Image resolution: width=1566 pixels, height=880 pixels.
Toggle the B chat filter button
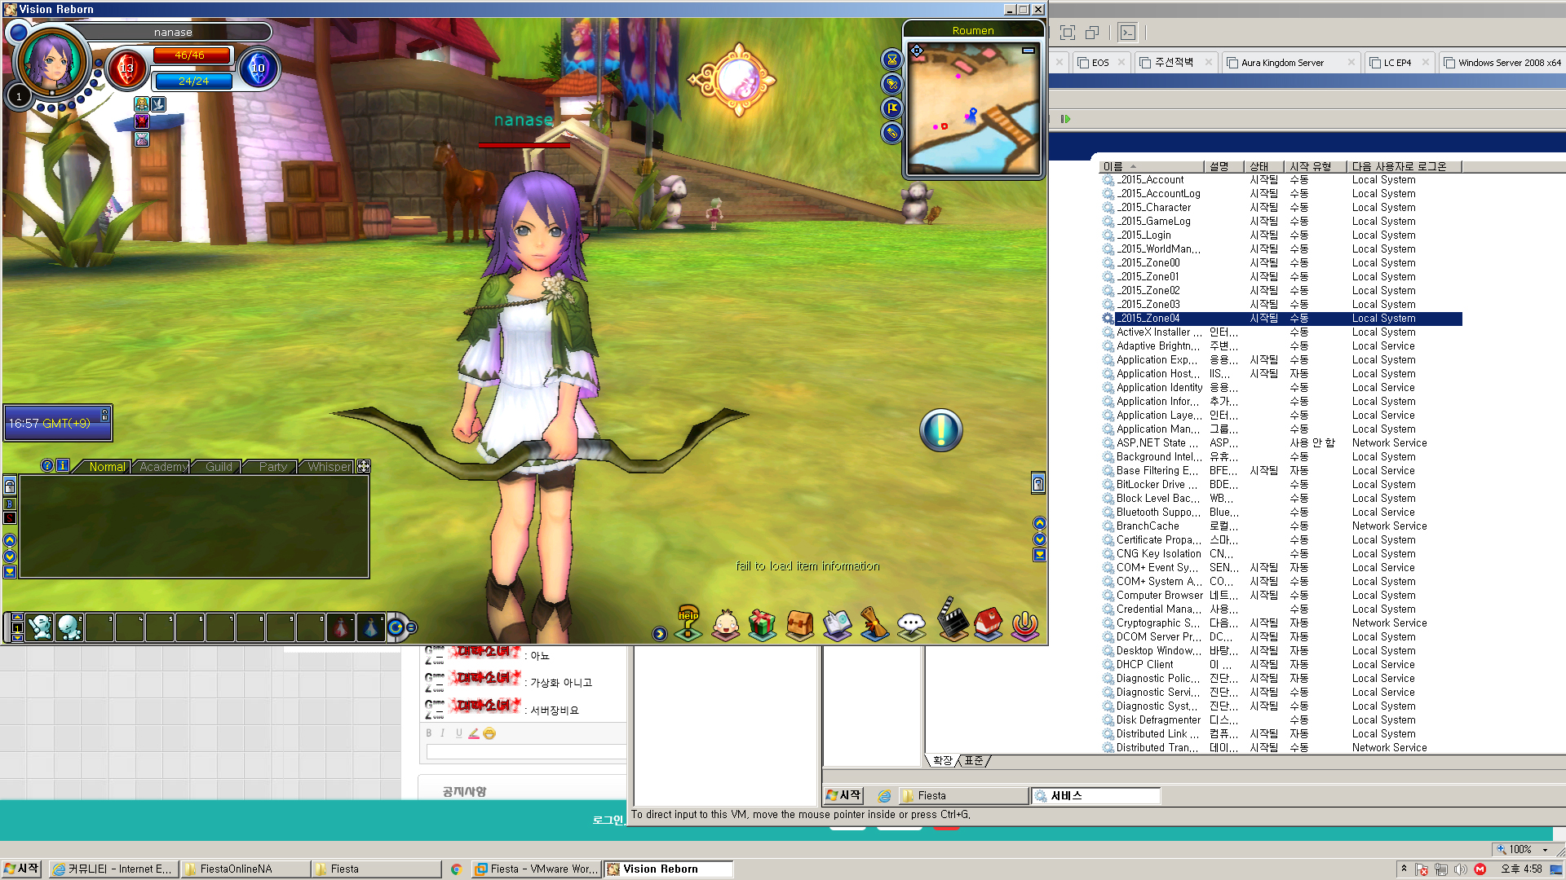click(x=10, y=504)
